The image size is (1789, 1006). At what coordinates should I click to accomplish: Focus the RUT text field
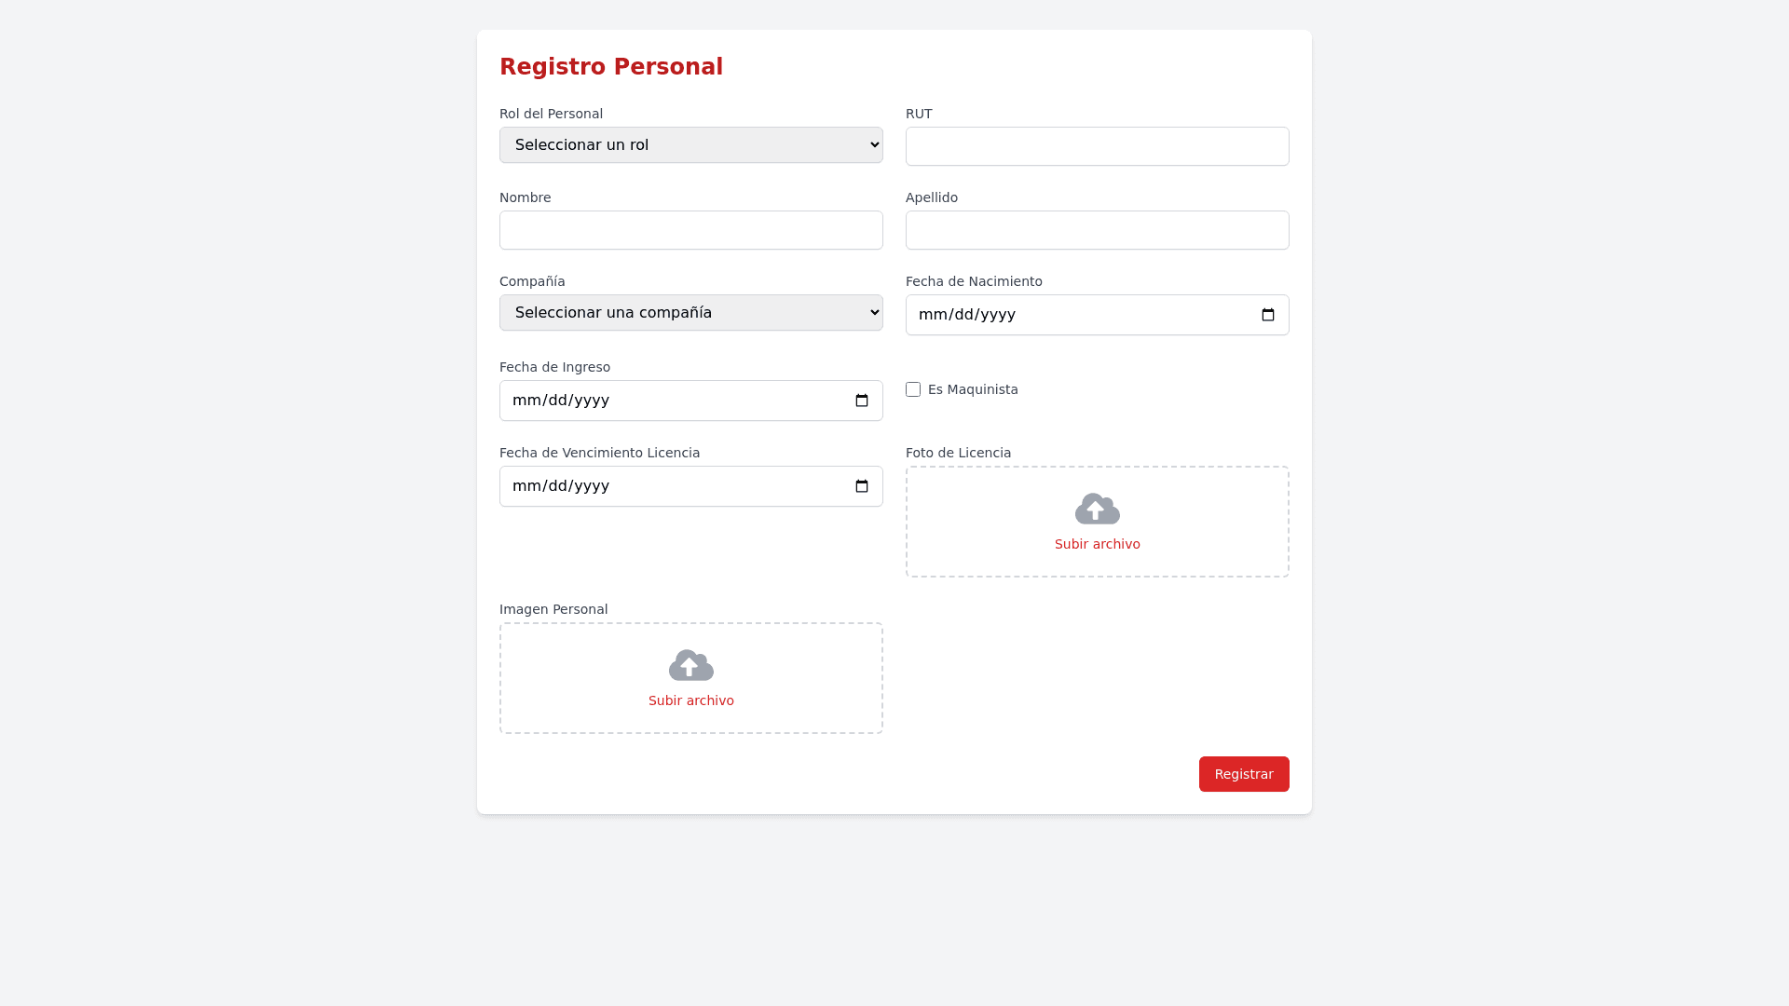[1097, 146]
